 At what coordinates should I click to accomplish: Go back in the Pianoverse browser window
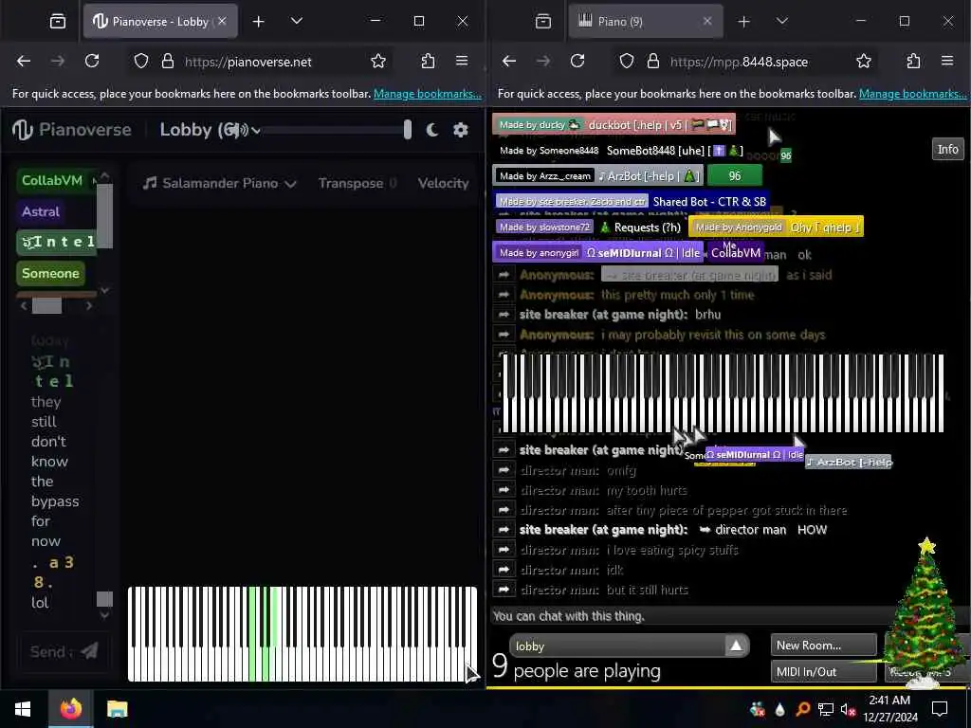click(24, 61)
